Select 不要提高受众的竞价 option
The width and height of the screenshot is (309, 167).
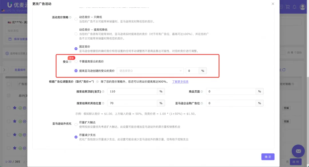click(x=75, y=61)
